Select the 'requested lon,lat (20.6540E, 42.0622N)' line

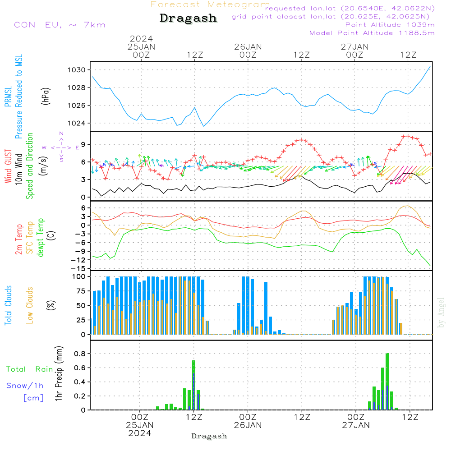[350, 8]
